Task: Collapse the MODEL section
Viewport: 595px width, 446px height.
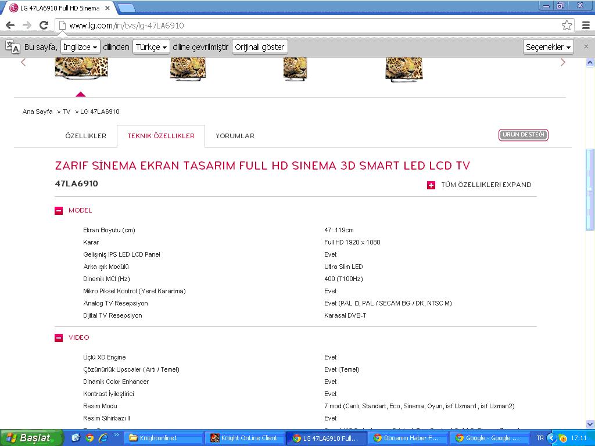Action: [58, 210]
